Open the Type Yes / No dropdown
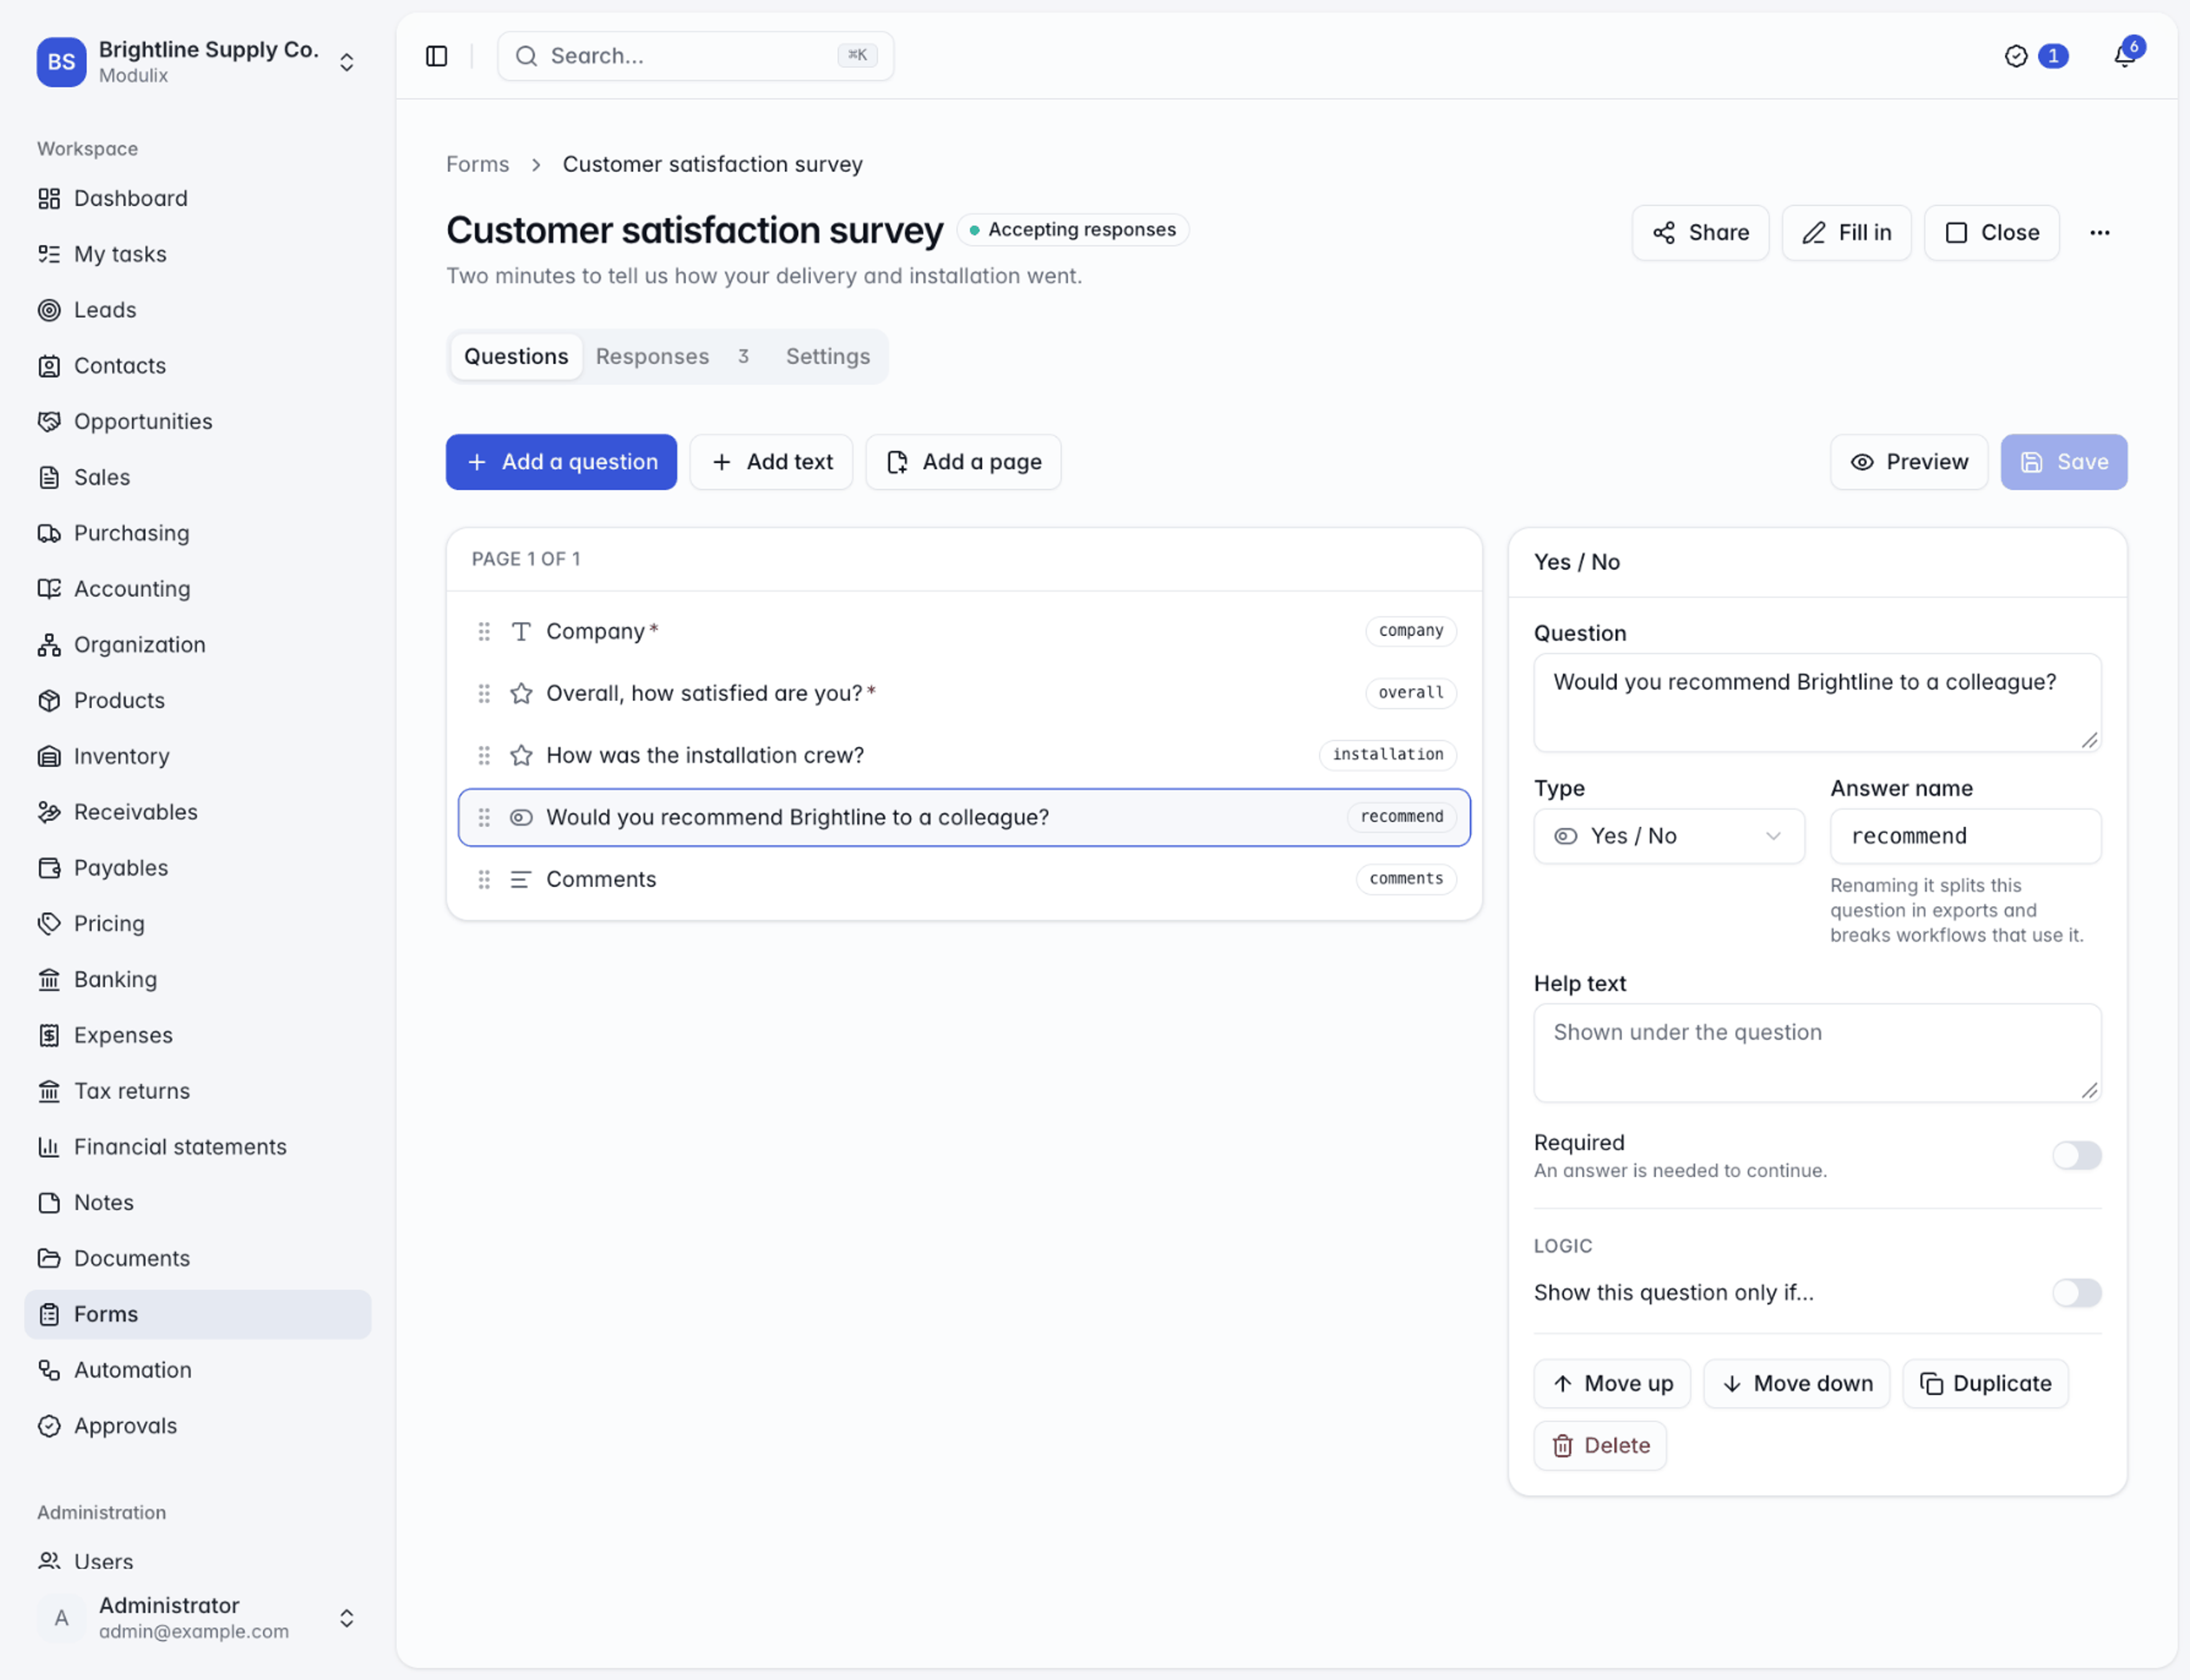The image size is (2190, 1680). (x=1669, y=836)
